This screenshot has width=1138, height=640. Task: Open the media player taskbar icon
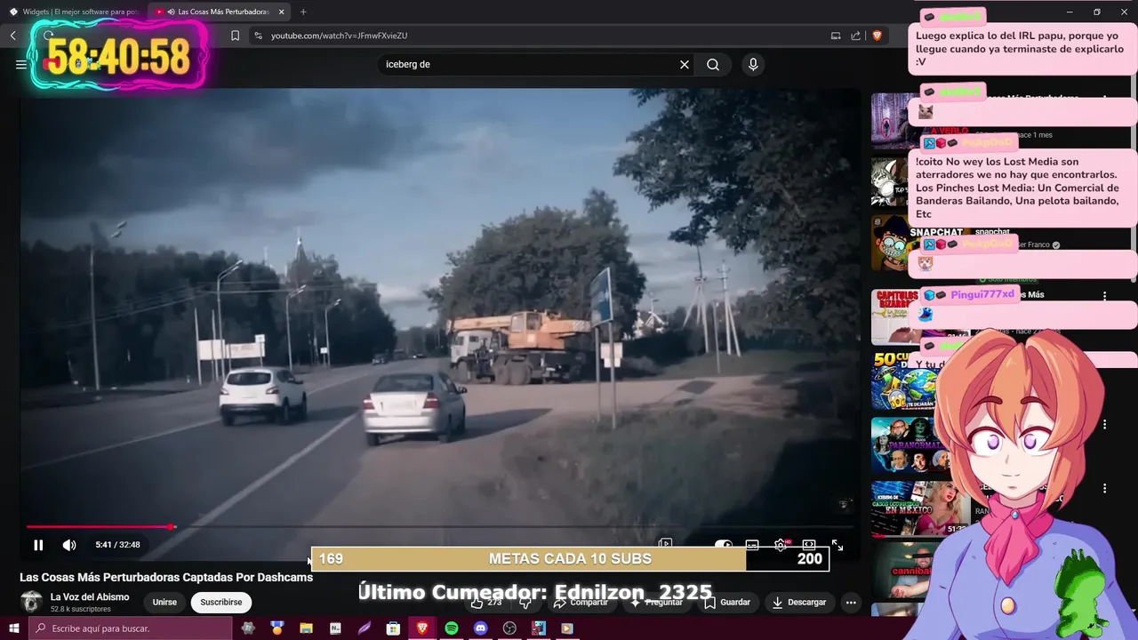click(x=567, y=628)
